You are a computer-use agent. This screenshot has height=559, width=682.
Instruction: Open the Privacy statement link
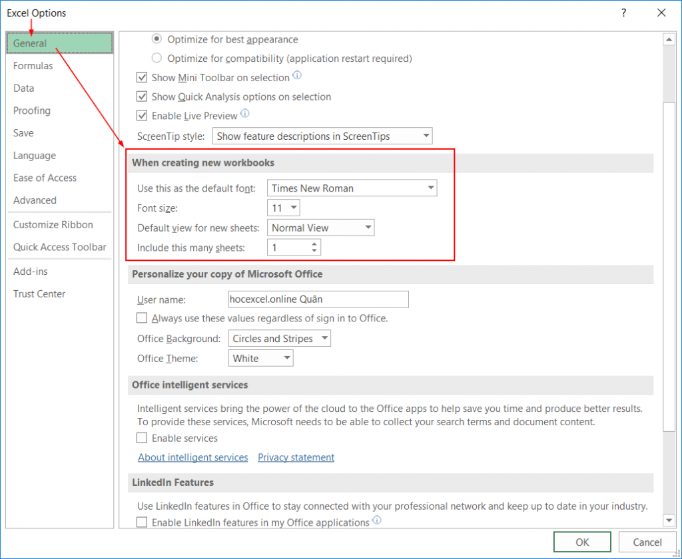coord(296,457)
